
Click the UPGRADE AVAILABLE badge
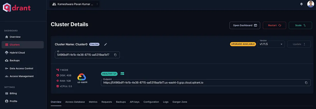coord(243,44)
